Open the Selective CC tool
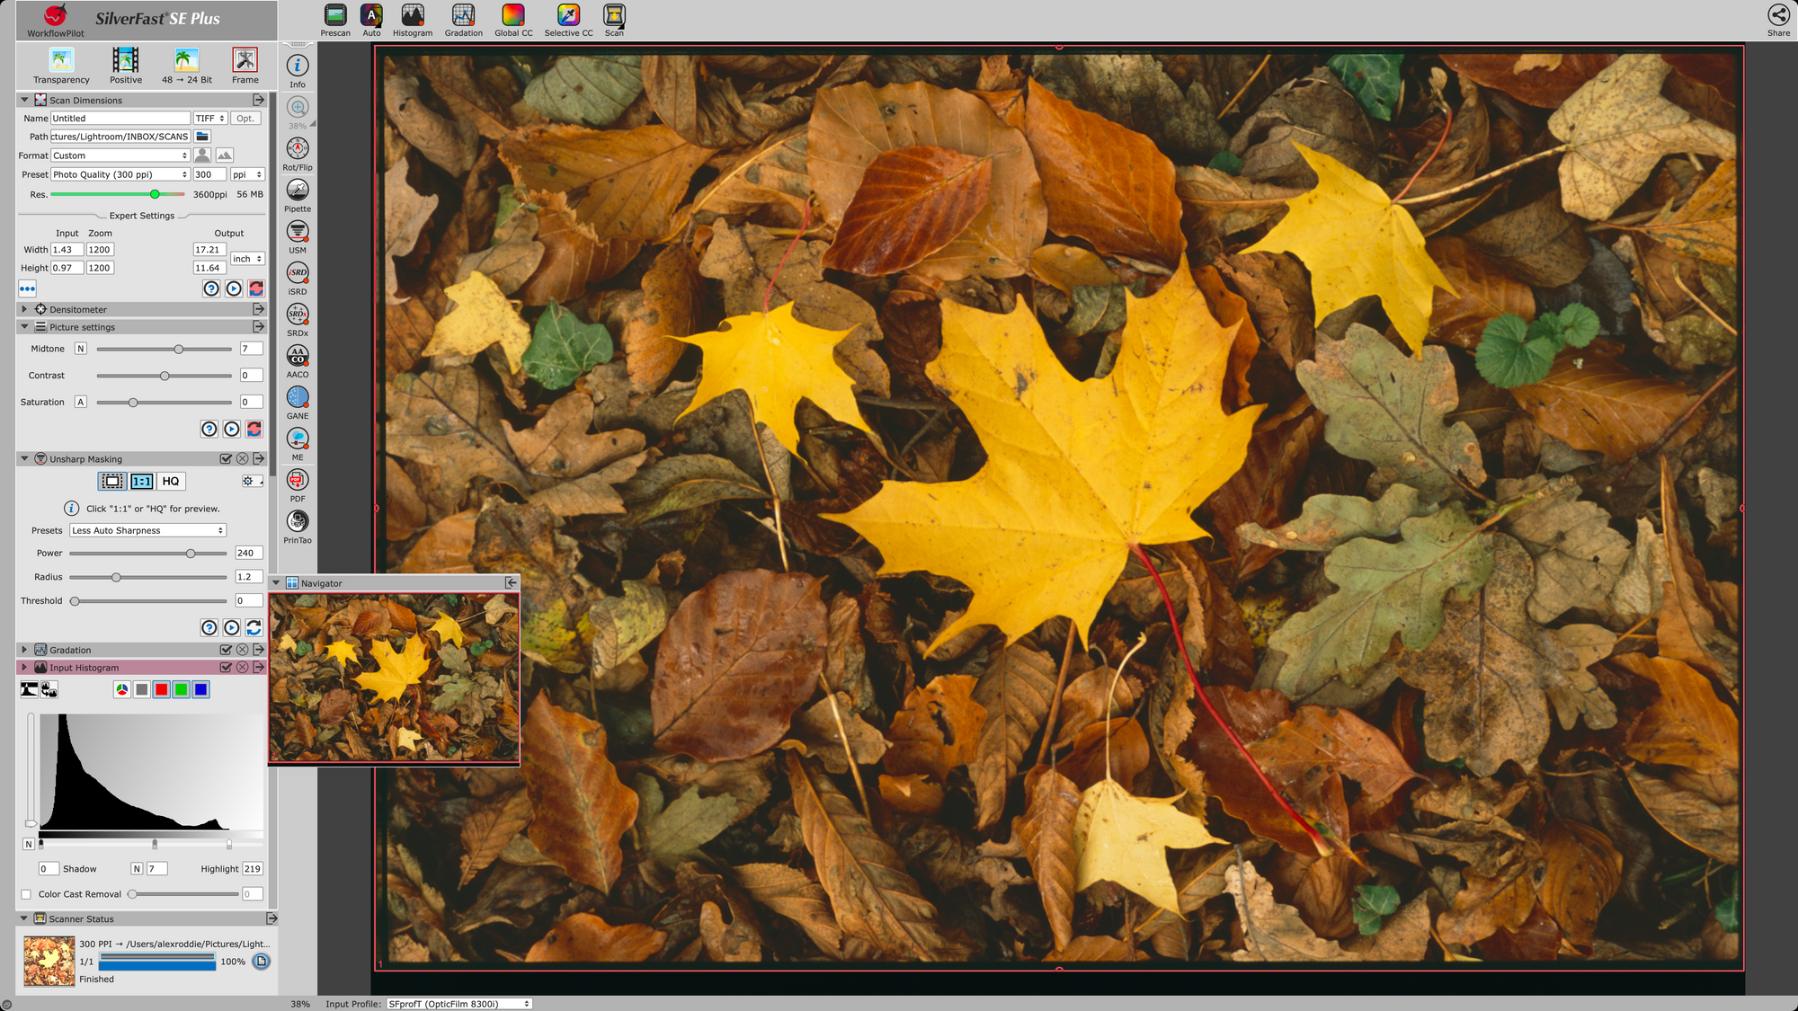This screenshot has height=1011, width=1798. point(568,15)
